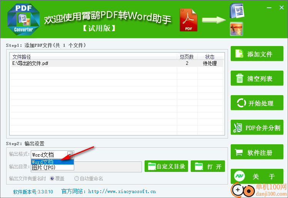Close the application window
The width and height of the screenshot is (288, 198).
point(281,8)
